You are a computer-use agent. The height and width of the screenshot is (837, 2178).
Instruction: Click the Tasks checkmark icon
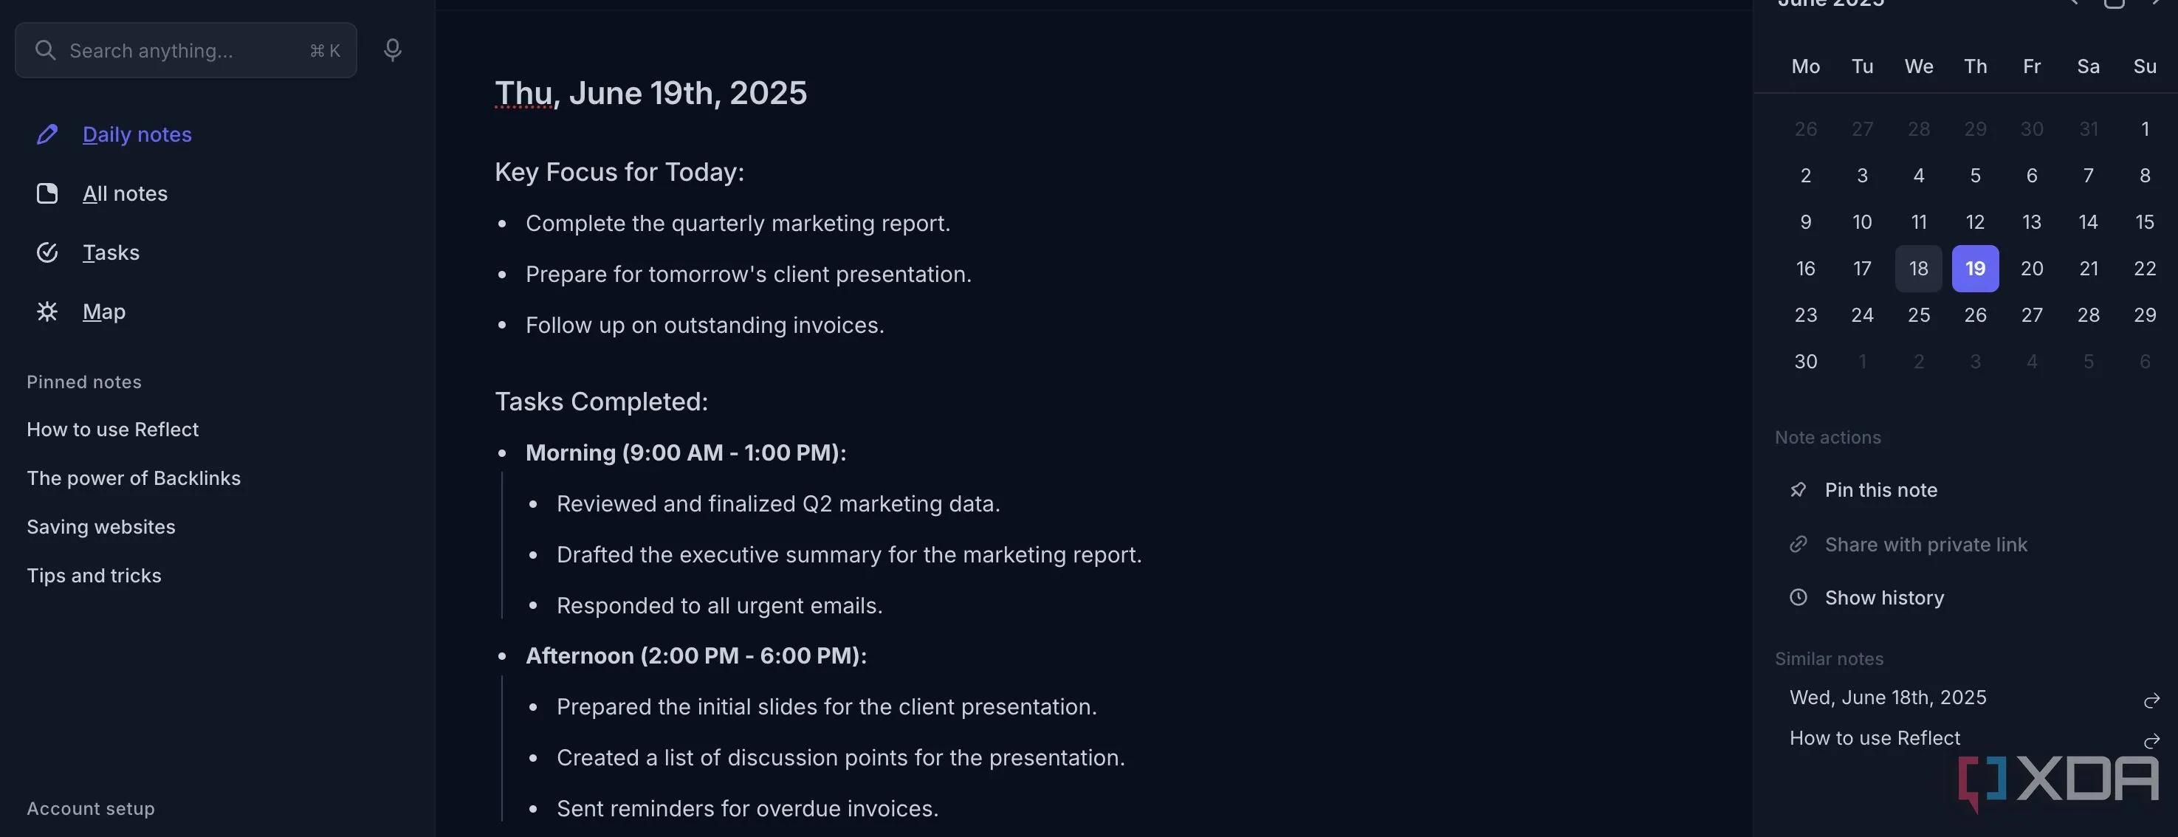point(47,252)
